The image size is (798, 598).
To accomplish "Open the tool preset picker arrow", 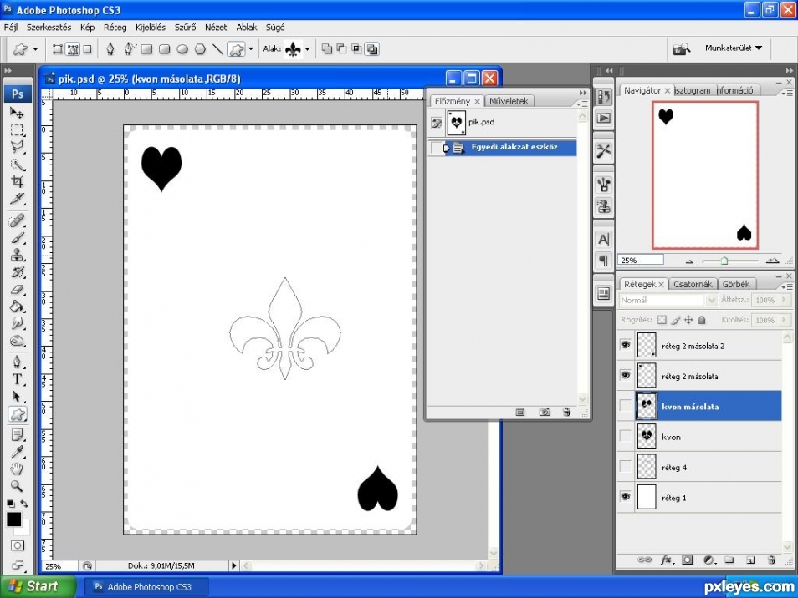I will click(x=35, y=49).
